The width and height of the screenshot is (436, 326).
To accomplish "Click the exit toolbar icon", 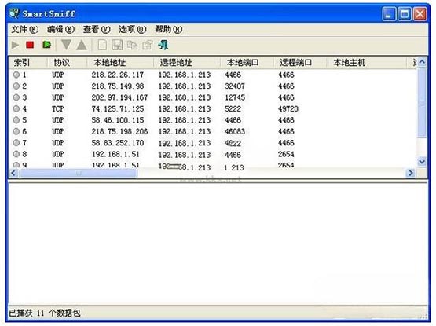I will (x=163, y=45).
